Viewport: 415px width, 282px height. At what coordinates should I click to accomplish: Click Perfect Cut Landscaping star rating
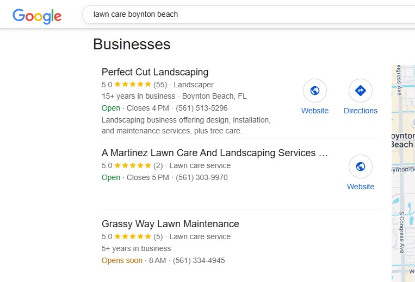coord(133,85)
